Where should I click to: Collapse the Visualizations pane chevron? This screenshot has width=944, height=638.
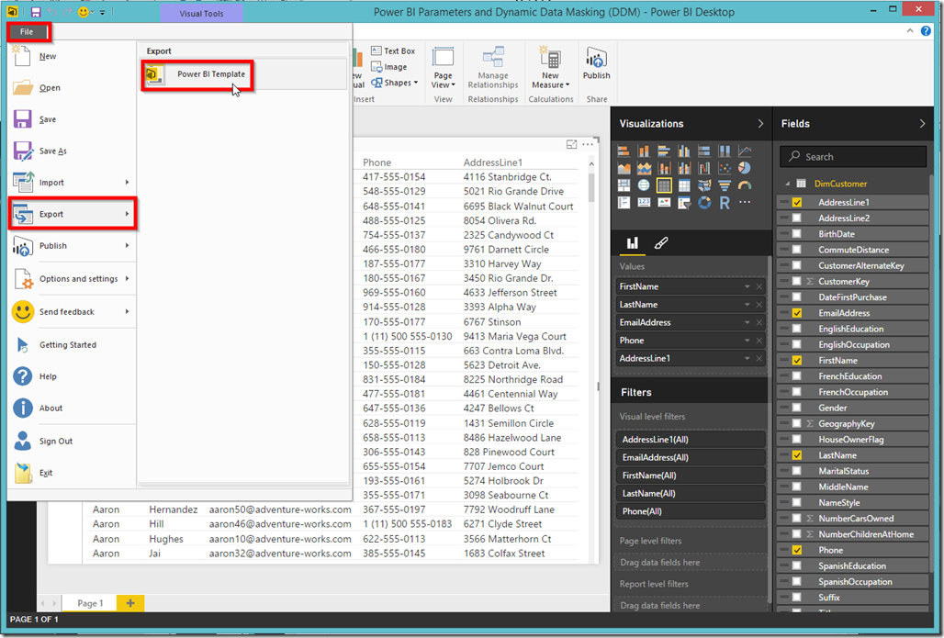[x=760, y=123]
